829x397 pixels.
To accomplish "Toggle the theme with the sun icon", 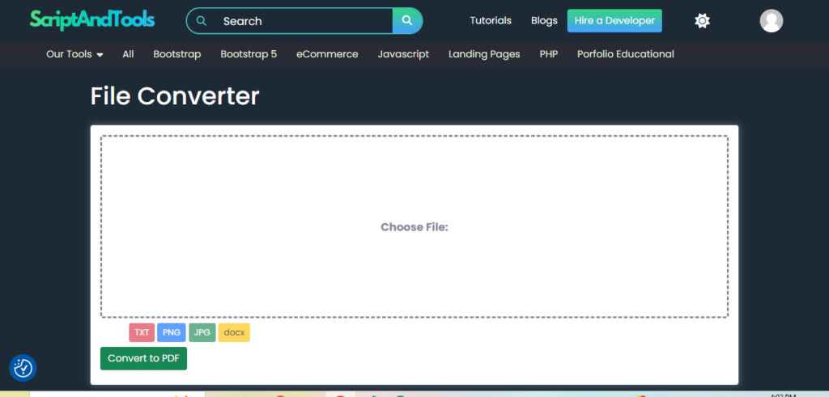I will tap(702, 21).
